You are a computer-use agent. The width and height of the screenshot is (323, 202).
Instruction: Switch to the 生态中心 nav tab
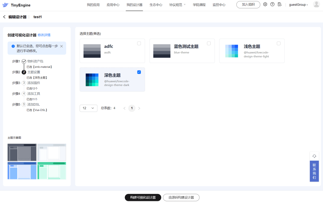[x=156, y=5]
